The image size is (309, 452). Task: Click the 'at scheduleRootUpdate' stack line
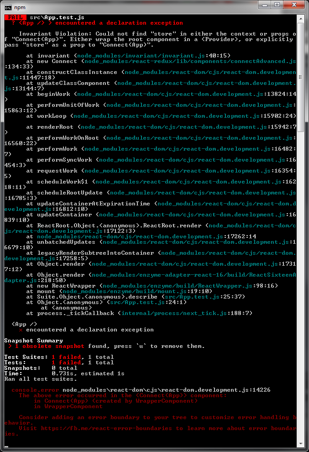tap(150, 195)
